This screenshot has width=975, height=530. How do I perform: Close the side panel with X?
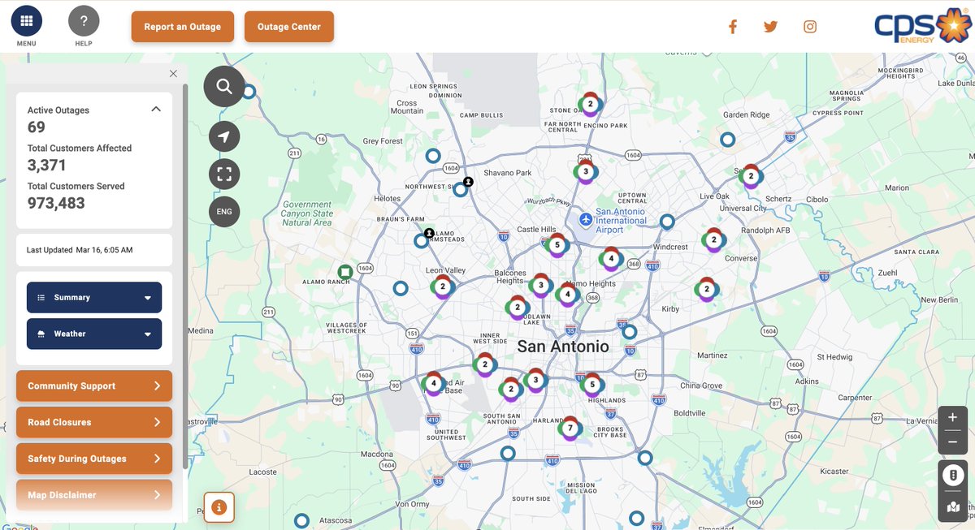coord(173,74)
